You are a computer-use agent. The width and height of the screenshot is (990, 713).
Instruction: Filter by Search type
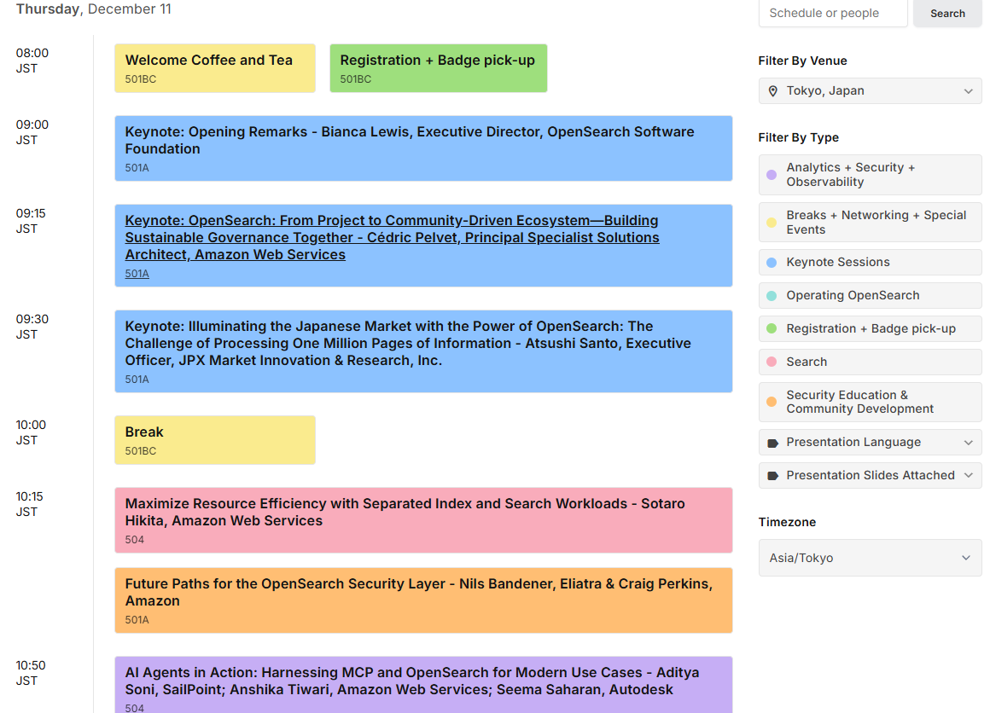click(x=870, y=362)
